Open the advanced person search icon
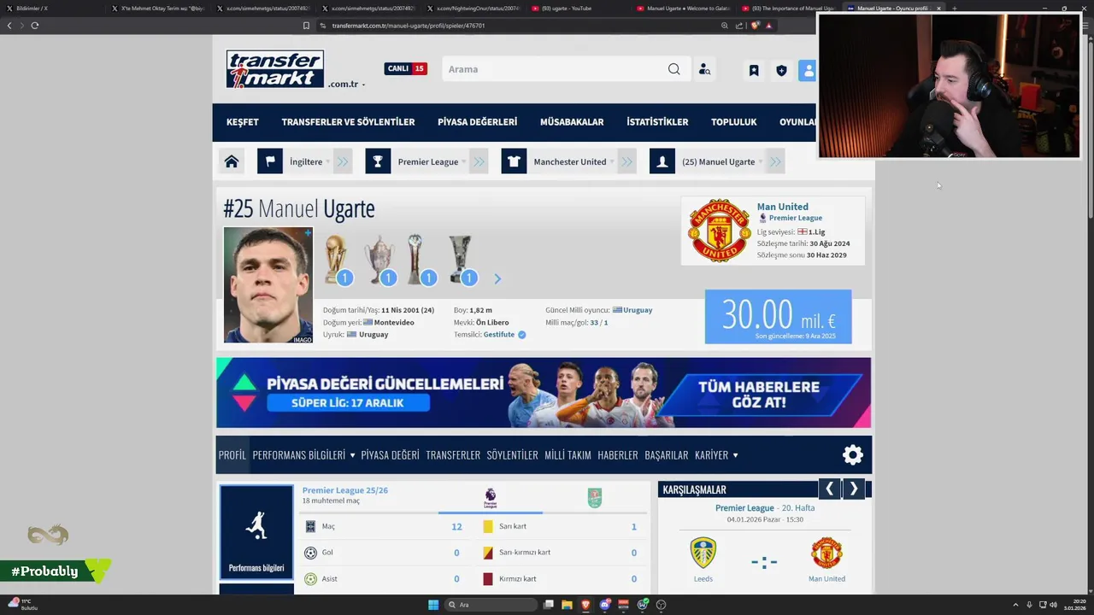The height and width of the screenshot is (615, 1094). tap(704, 69)
